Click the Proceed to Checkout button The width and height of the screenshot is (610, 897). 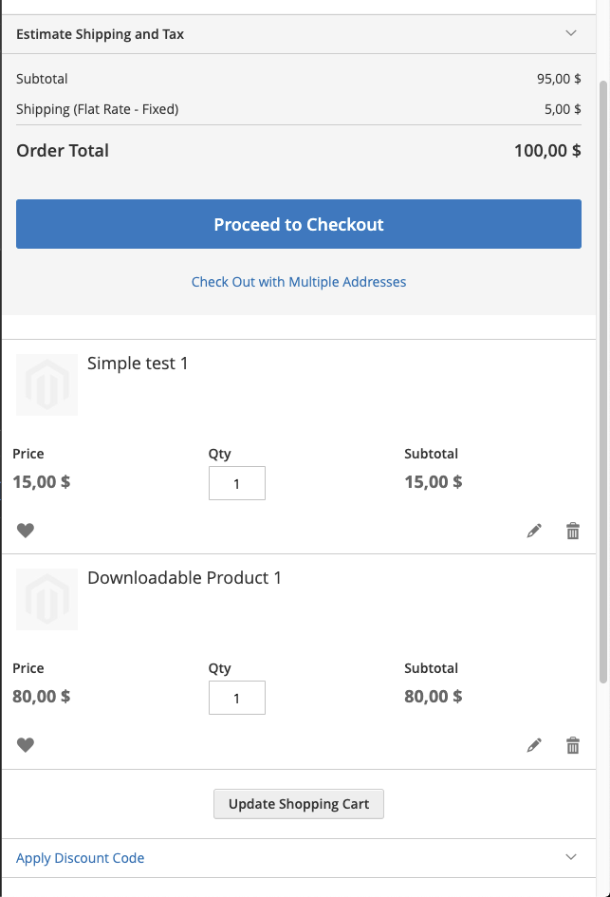tap(299, 224)
